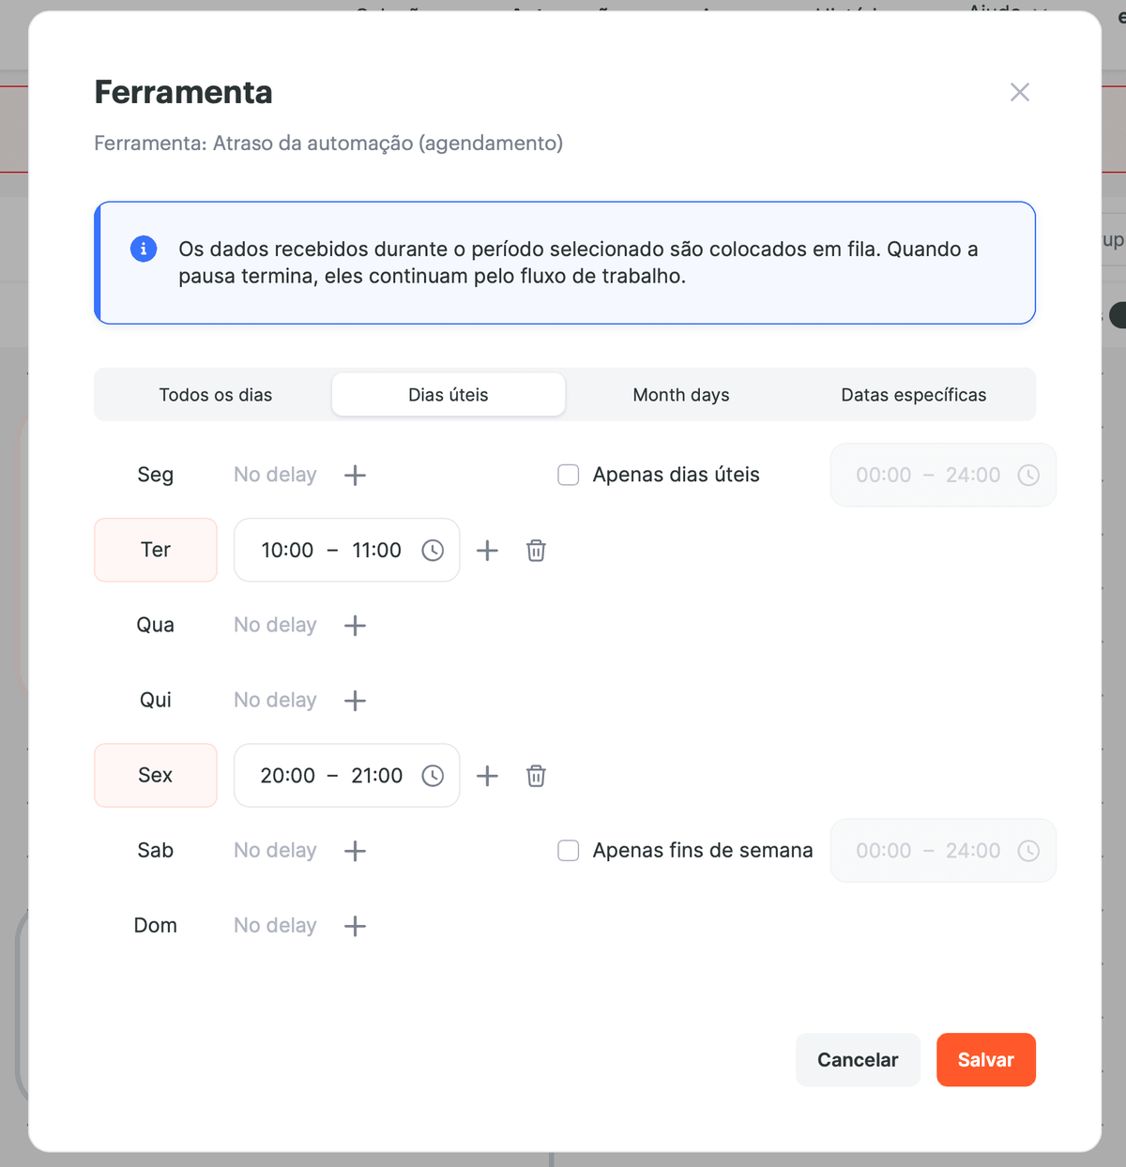The height and width of the screenshot is (1167, 1126).
Task: Add a delay for Qui with the plus icon
Action: pos(355,700)
